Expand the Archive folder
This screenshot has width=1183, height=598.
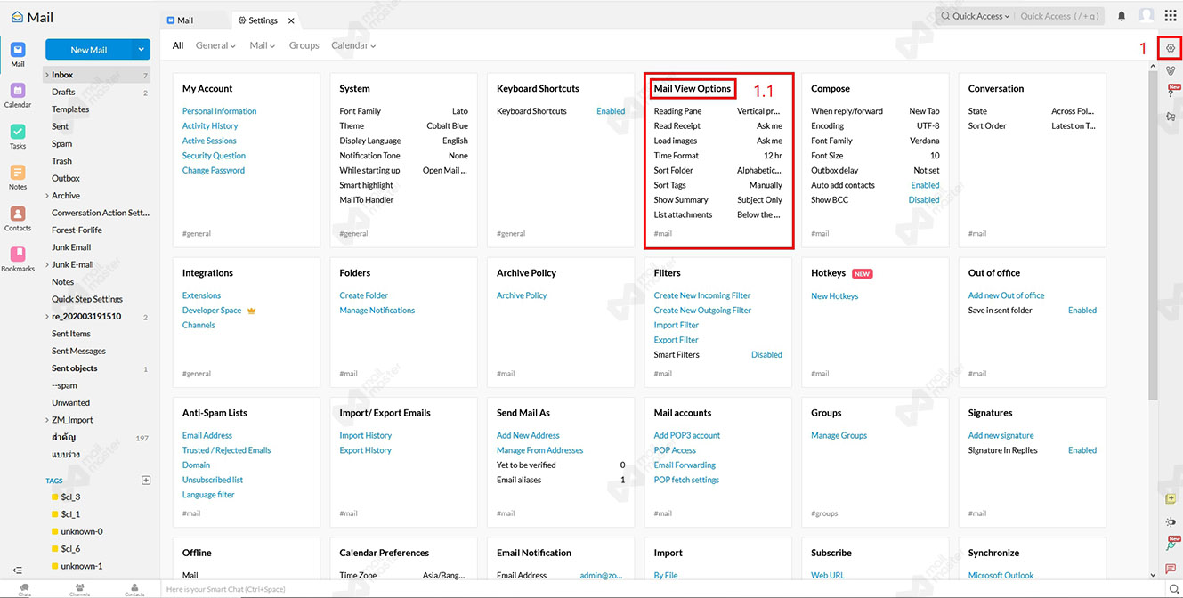click(x=46, y=196)
